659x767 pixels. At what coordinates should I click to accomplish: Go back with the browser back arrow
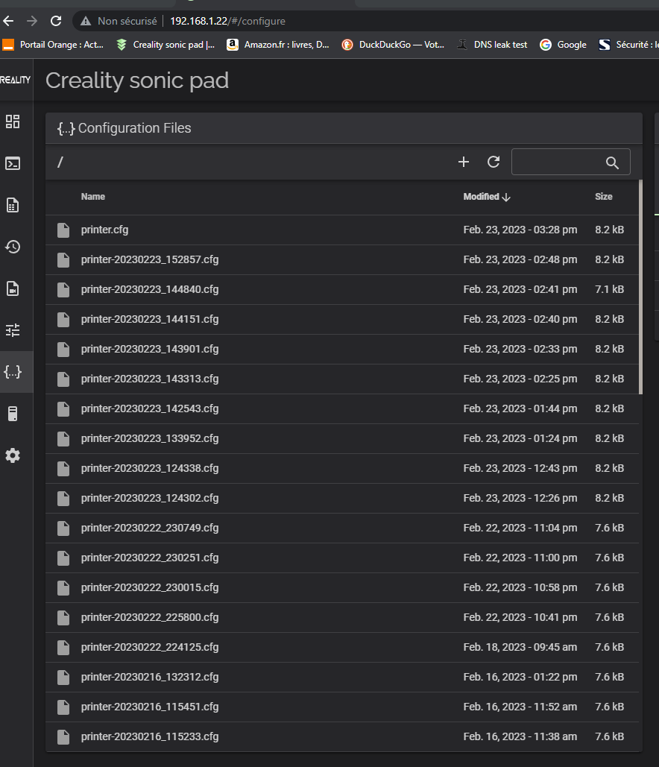(8, 21)
